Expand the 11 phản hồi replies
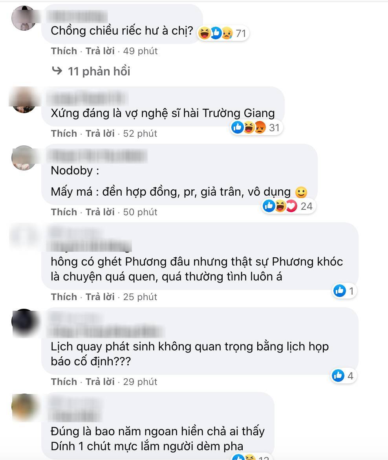This screenshot has height=460, width=388. pos(99,71)
